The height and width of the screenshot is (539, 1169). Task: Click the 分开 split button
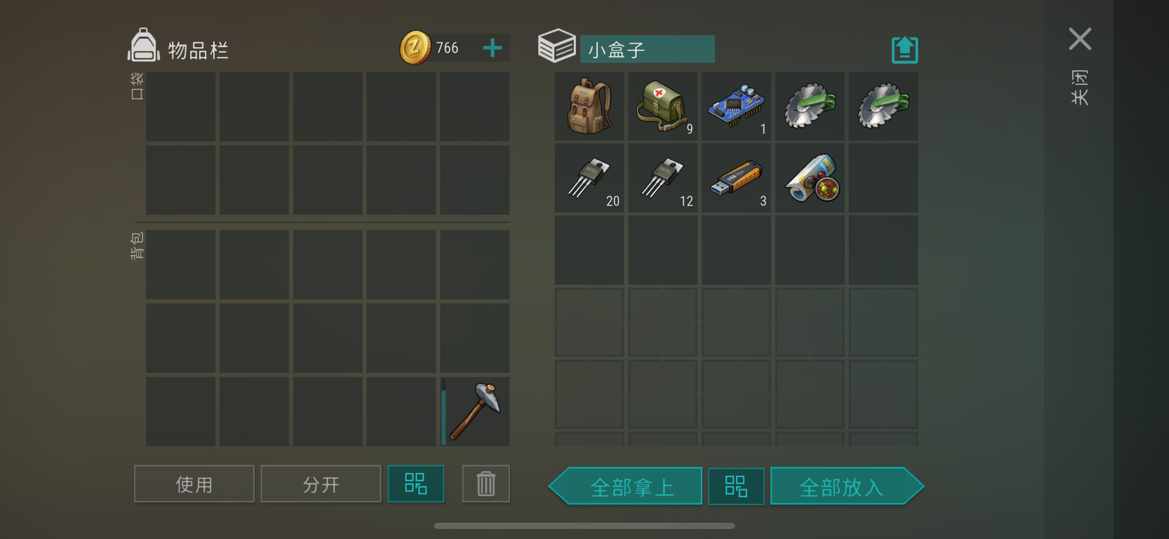321,484
